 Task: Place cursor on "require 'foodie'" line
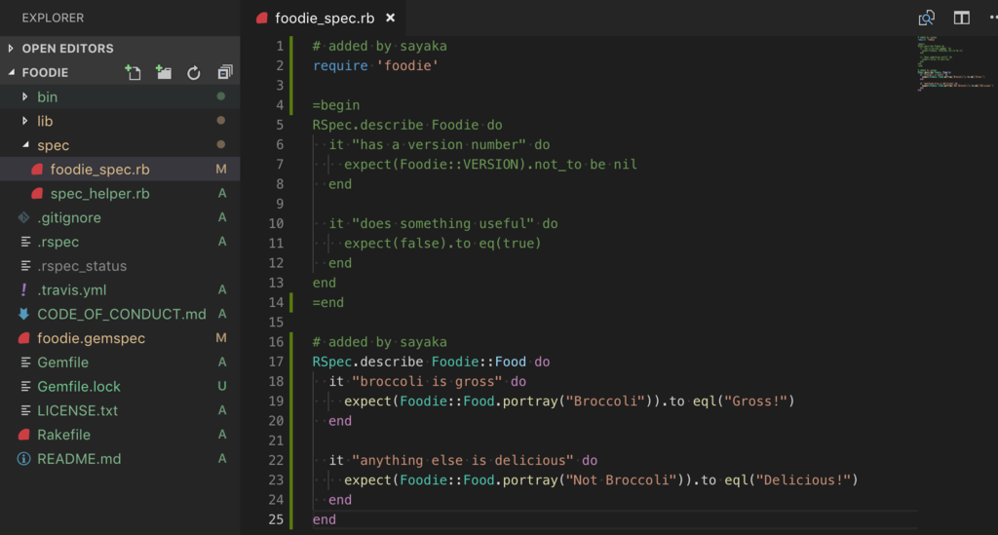click(375, 65)
